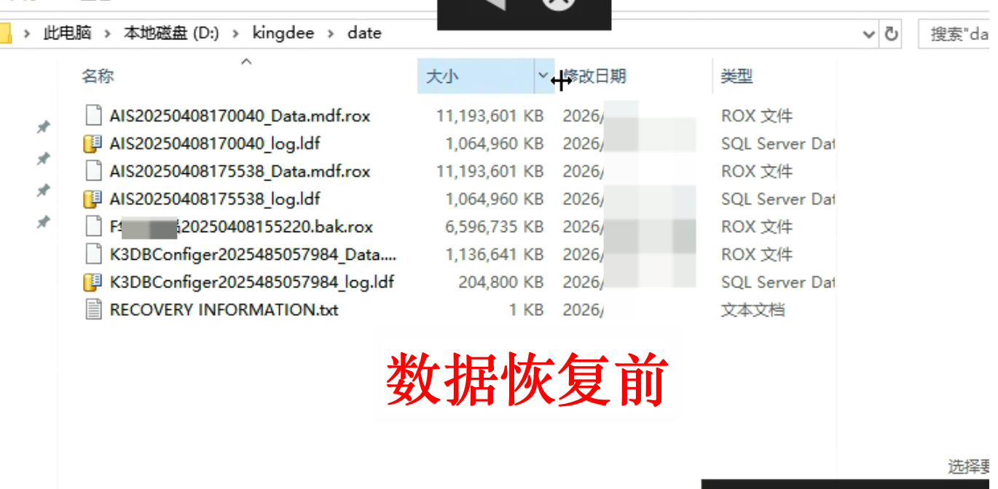This screenshot has width=998, height=489.
Task: Sort files by the 名称 column
Action: click(98, 76)
